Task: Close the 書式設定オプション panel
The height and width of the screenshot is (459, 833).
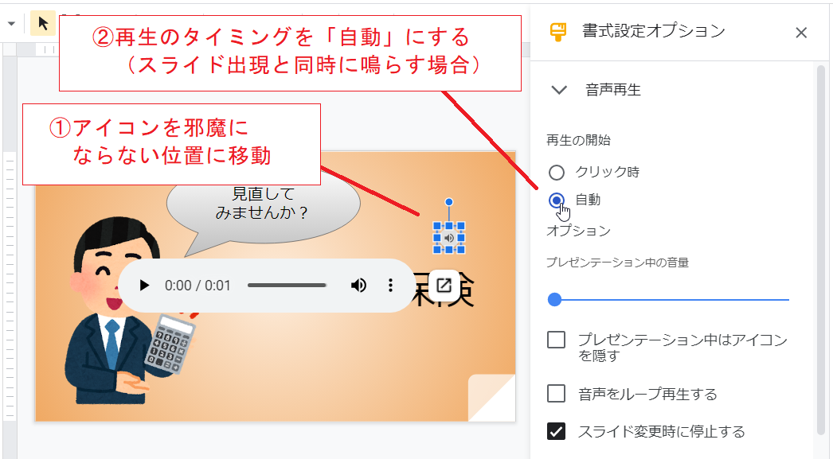Action: click(801, 33)
